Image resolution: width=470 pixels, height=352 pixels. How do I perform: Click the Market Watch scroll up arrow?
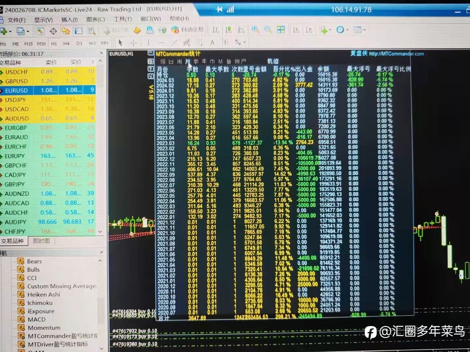pyautogui.click(x=100, y=61)
